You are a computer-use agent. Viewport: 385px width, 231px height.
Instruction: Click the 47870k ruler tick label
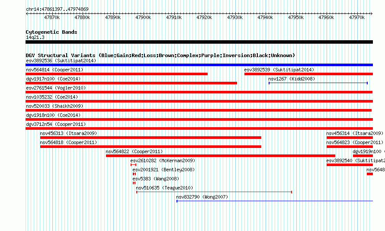(52, 17)
